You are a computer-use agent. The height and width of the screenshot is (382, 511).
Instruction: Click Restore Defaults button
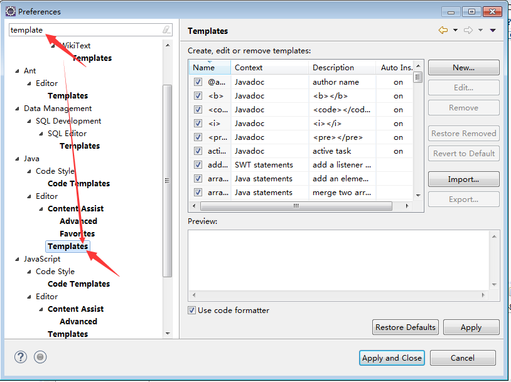tap(406, 327)
